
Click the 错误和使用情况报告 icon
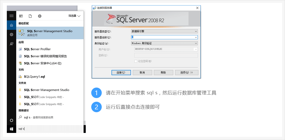[x=20, y=56]
